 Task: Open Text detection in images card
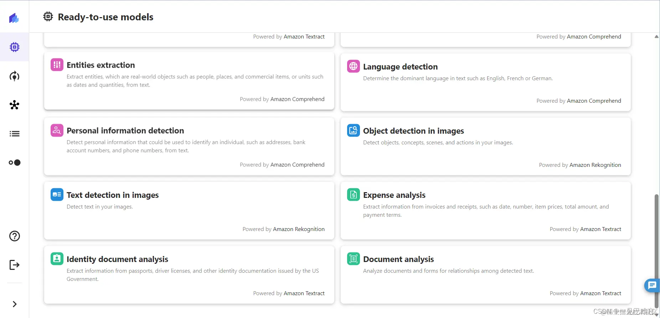(189, 210)
